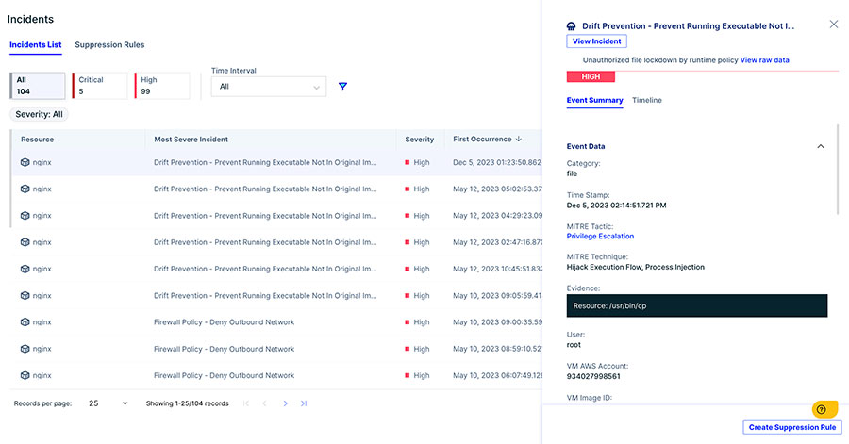Click VM AWS Account value 934027998561
This screenshot has width=849, height=444.
(593, 376)
